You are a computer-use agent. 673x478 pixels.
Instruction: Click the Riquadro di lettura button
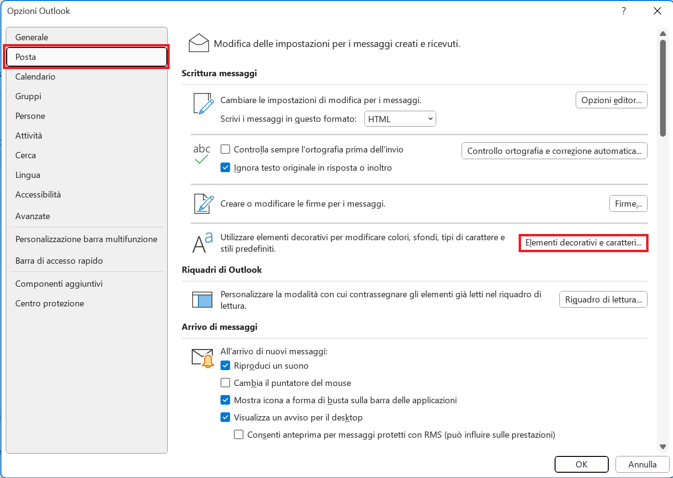click(x=603, y=299)
